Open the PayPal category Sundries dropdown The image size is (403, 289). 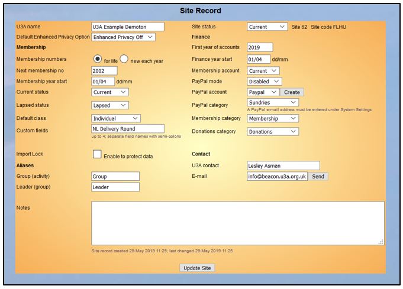[272, 103]
